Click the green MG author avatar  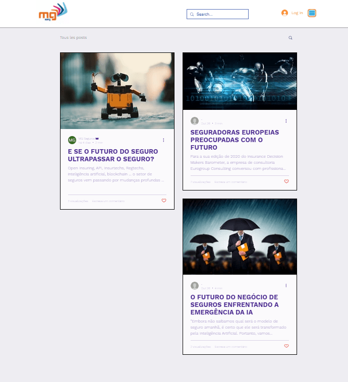point(72,140)
